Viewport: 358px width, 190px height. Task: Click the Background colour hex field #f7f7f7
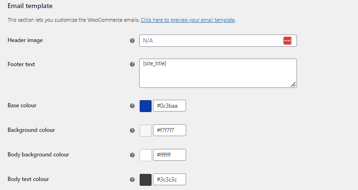170,130
